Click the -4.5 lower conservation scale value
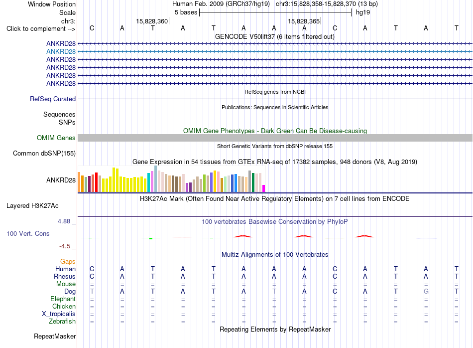 pyautogui.click(x=65, y=246)
